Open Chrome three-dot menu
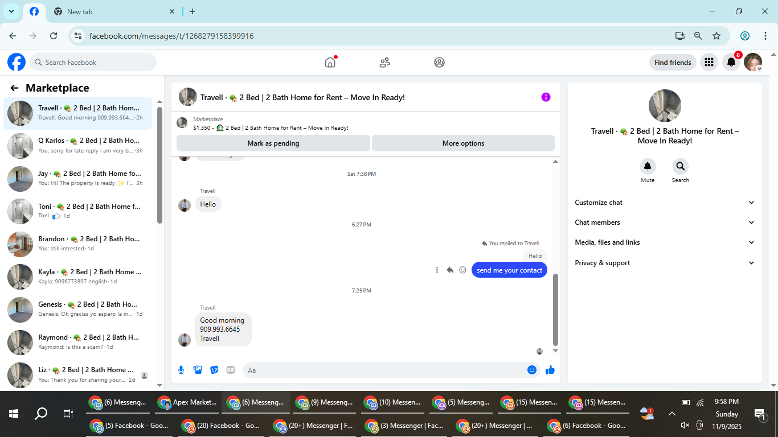778x437 pixels. [x=765, y=36]
